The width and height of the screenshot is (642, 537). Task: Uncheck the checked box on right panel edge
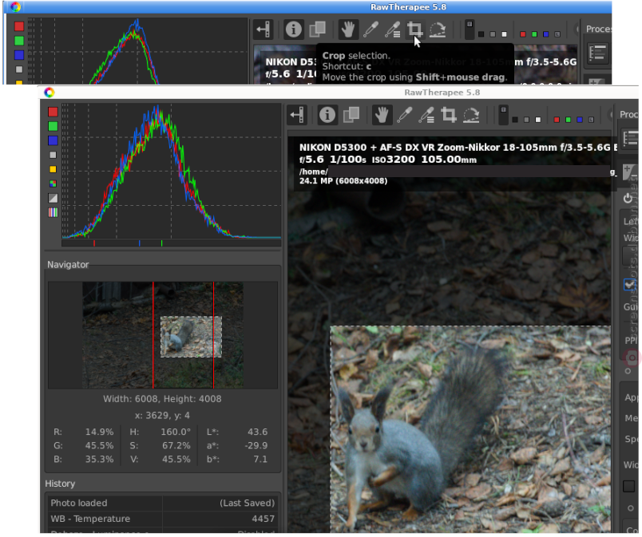click(x=630, y=284)
